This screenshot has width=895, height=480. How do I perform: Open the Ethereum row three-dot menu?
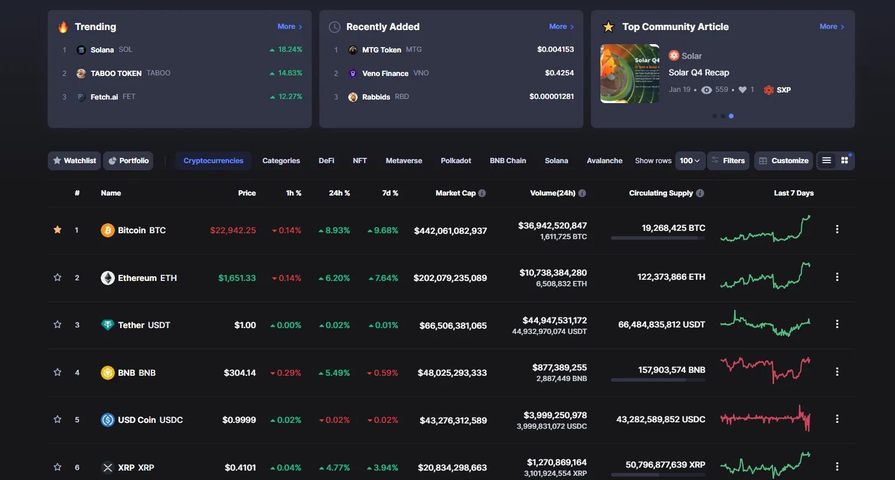(837, 277)
